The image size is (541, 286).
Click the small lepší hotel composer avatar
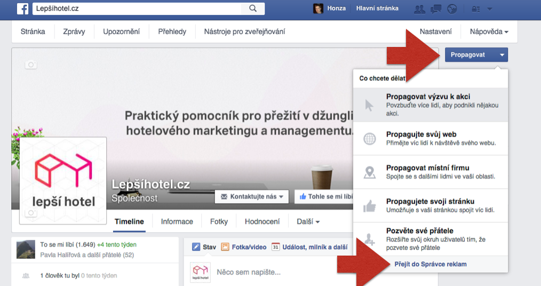(x=201, y=272)
